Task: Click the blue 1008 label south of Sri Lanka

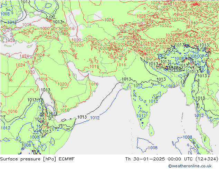Action: point(153,148)
